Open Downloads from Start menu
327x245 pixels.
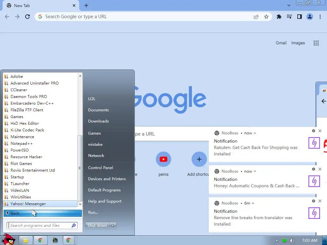(98, 121)
